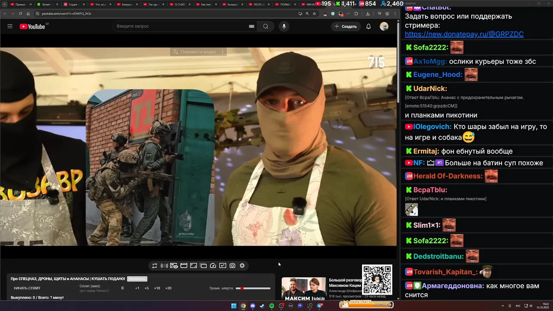The height and width of the screenshot is (311, 553).
Task: Go to the YouTube home logo
Action: [x=32, y=26]
